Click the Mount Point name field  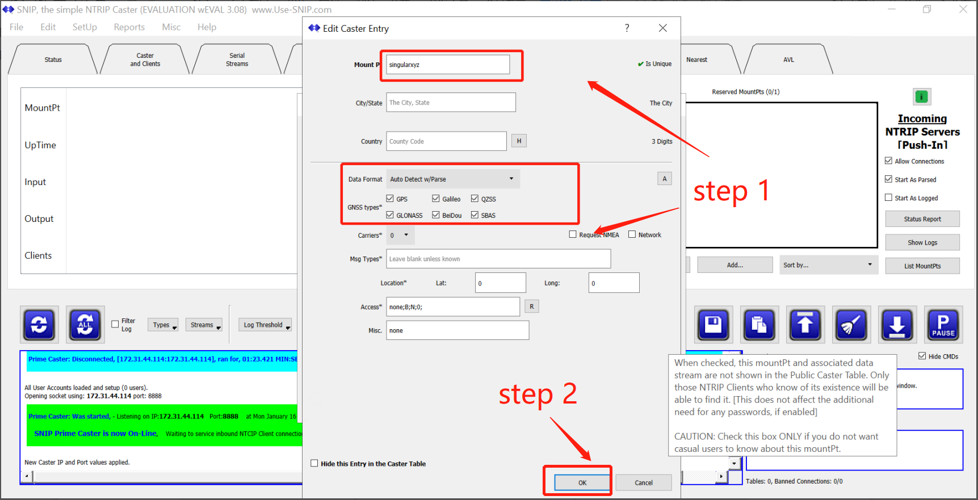coord(448,65)
